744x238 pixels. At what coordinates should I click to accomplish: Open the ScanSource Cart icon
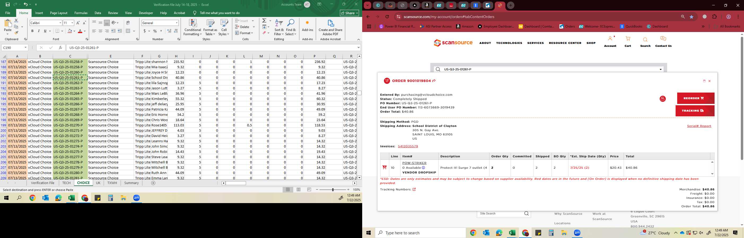pos(628,42)
